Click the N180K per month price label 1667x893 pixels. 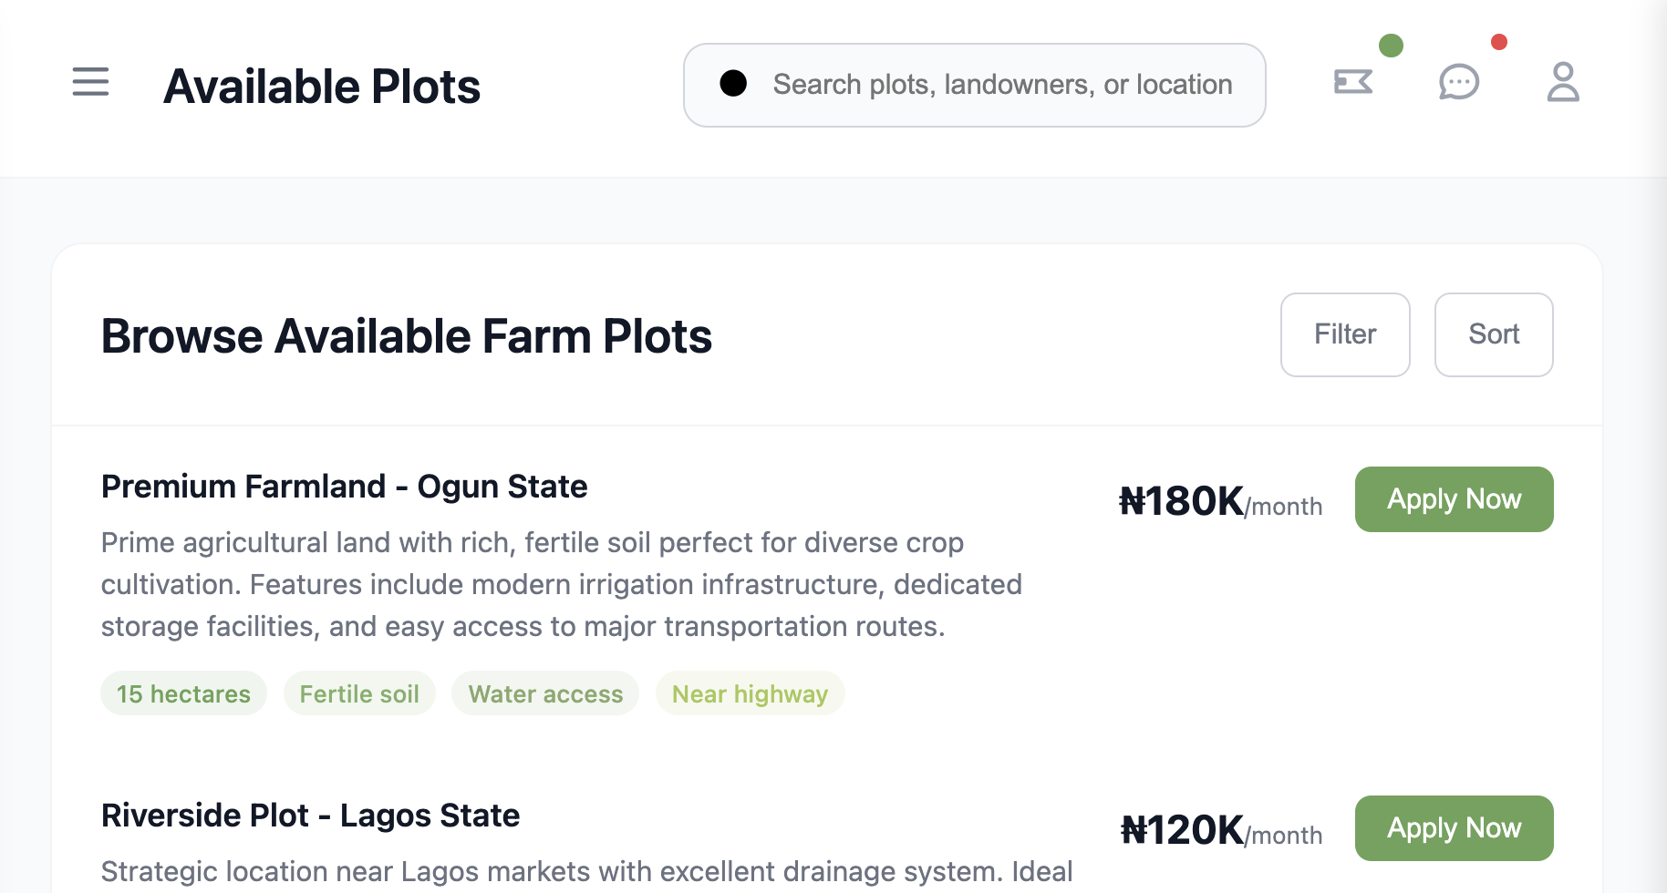pos(1220,501)
